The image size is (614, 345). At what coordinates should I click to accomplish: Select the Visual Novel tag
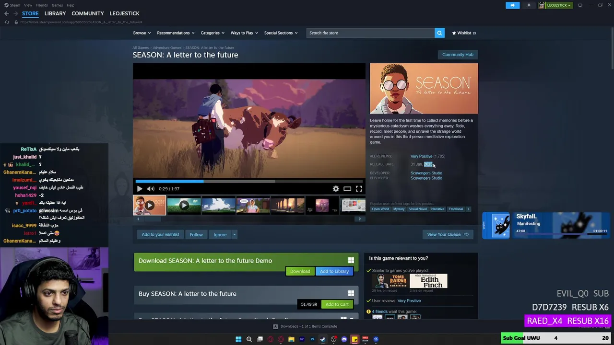click(418, 209)
